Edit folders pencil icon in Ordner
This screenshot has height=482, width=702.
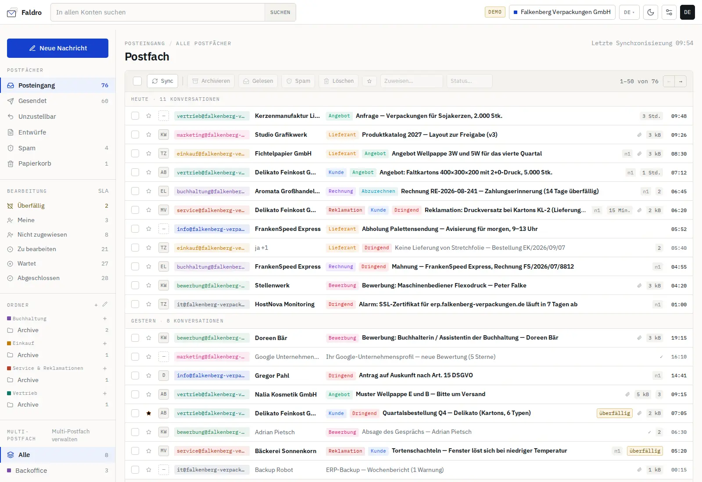[x=105, y=305]
